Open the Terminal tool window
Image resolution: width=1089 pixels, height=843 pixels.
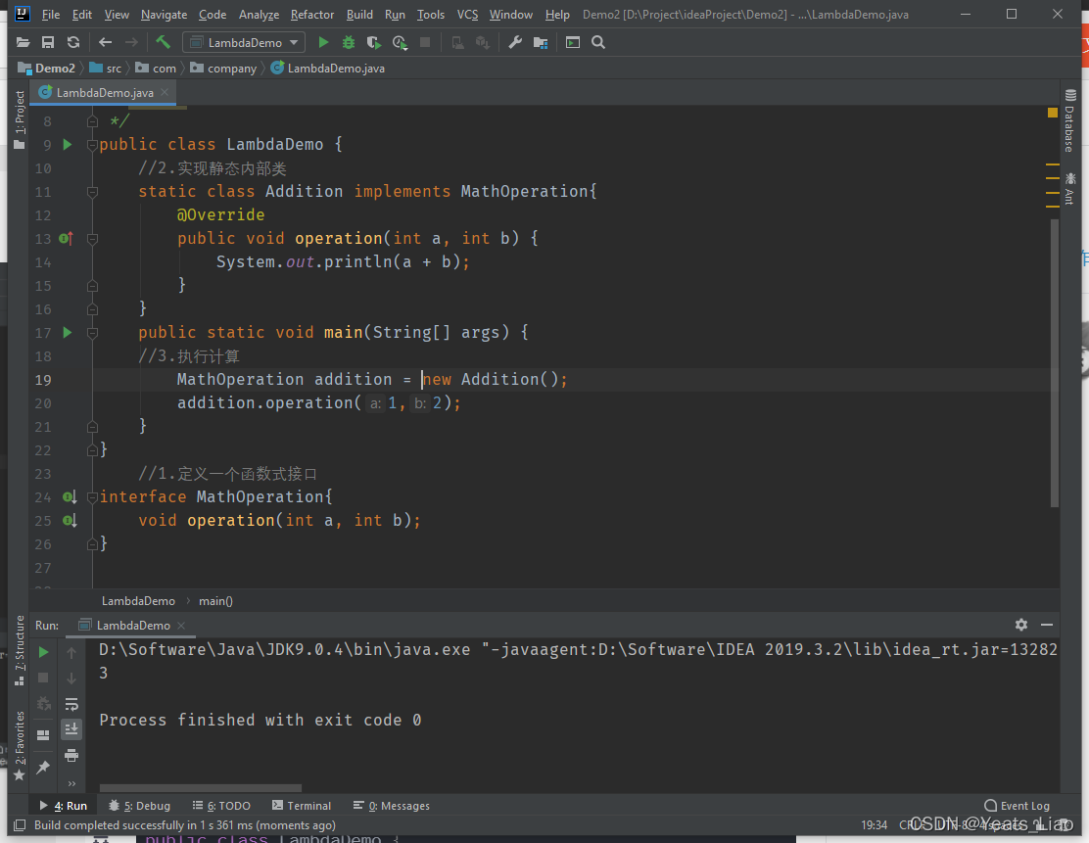[302, 806]
